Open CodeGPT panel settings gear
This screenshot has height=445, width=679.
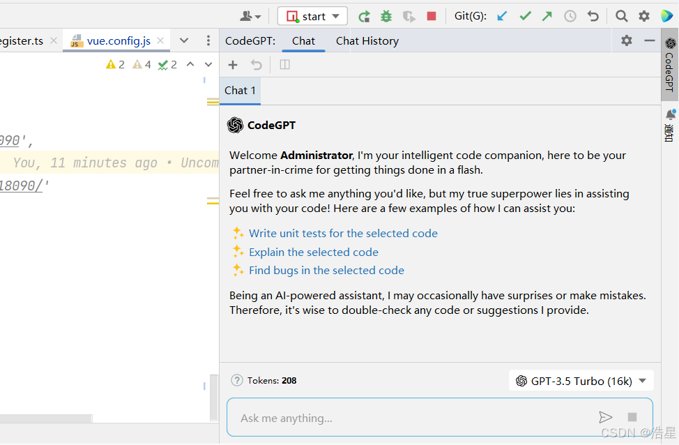[627, 40]
